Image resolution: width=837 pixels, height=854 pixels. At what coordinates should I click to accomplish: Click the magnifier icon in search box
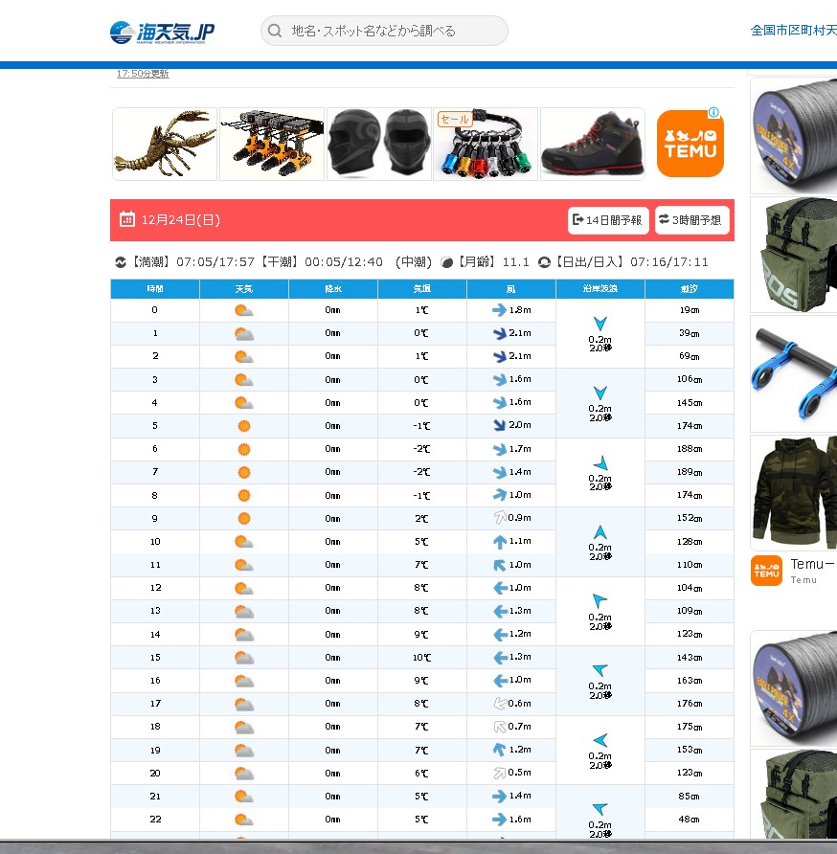275,31
